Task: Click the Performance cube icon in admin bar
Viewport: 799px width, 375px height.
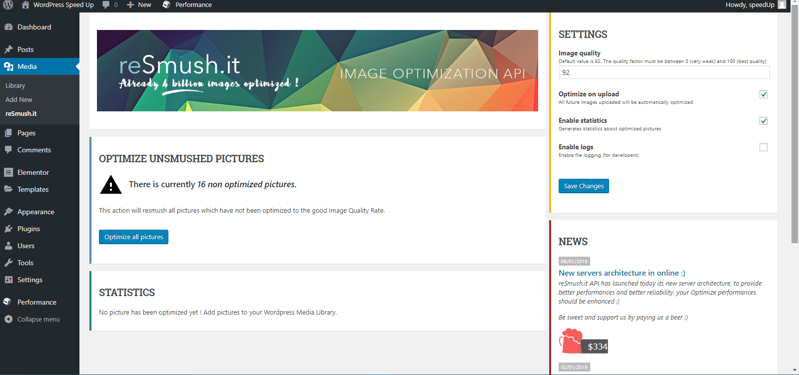Action: pyautogui.click(x=166, y=5)
